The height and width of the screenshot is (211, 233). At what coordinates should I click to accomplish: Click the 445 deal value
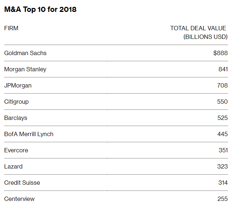pyautogui.click(x=222, y=134)
